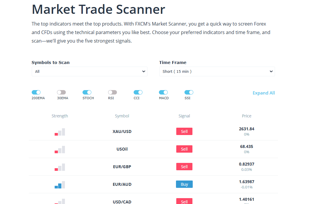Image resolution: width=312 pixels, height=204 pixels.
Task: Click the strength bars icon for EUR/AUD
Action: pos(60,185)
